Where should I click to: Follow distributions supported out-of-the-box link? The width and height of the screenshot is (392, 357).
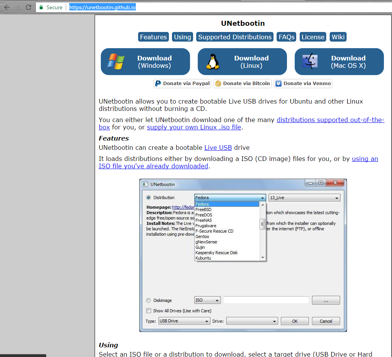pyautogui.click(x=330, y=120)
